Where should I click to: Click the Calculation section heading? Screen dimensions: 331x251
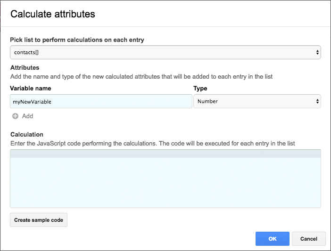tap(26, 134)
